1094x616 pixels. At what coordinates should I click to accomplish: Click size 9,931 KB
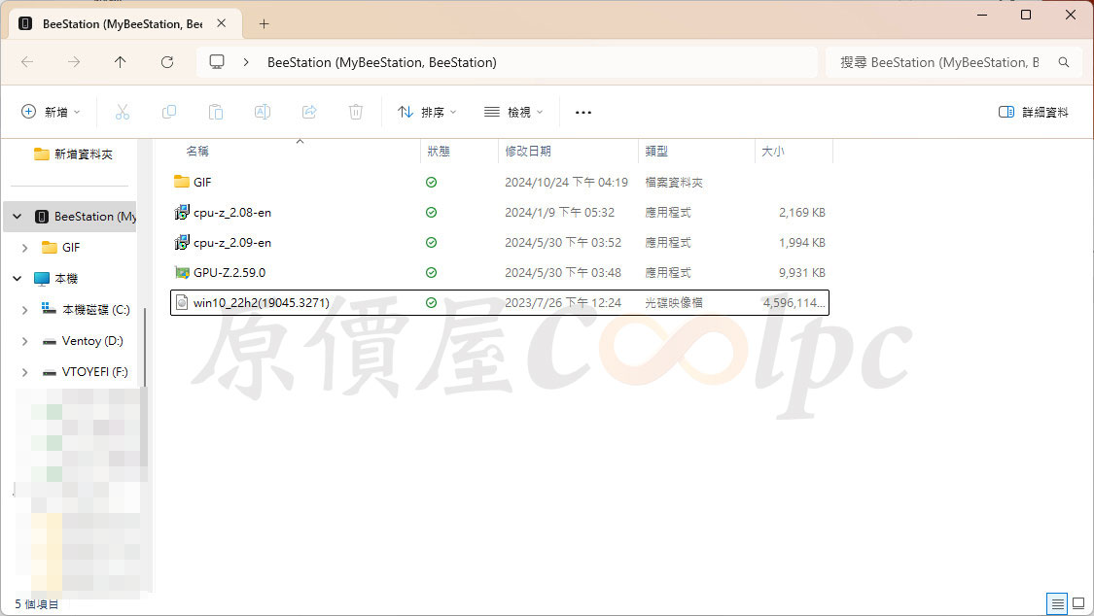tap(801, 272)
